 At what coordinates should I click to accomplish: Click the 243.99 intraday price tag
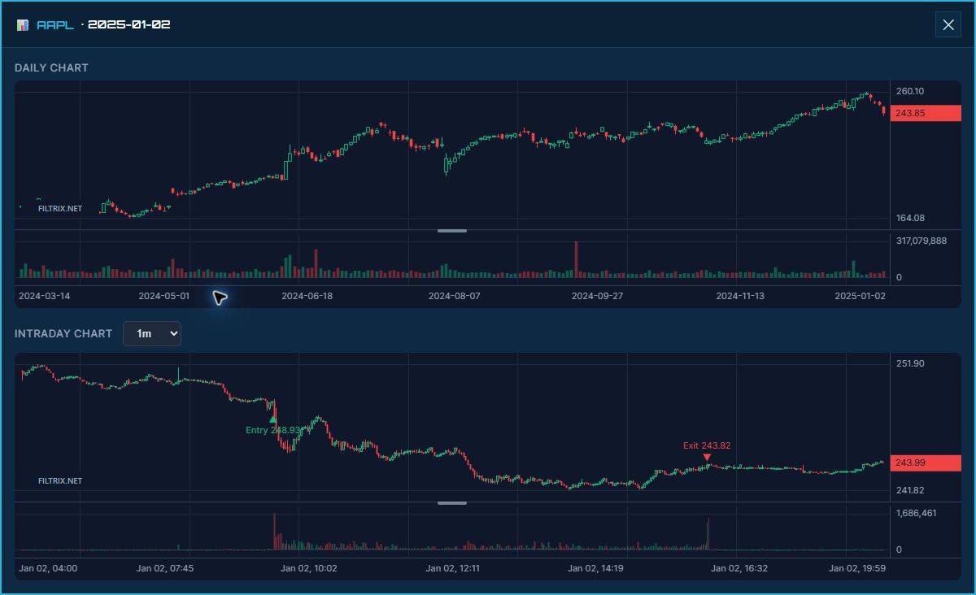926,463
